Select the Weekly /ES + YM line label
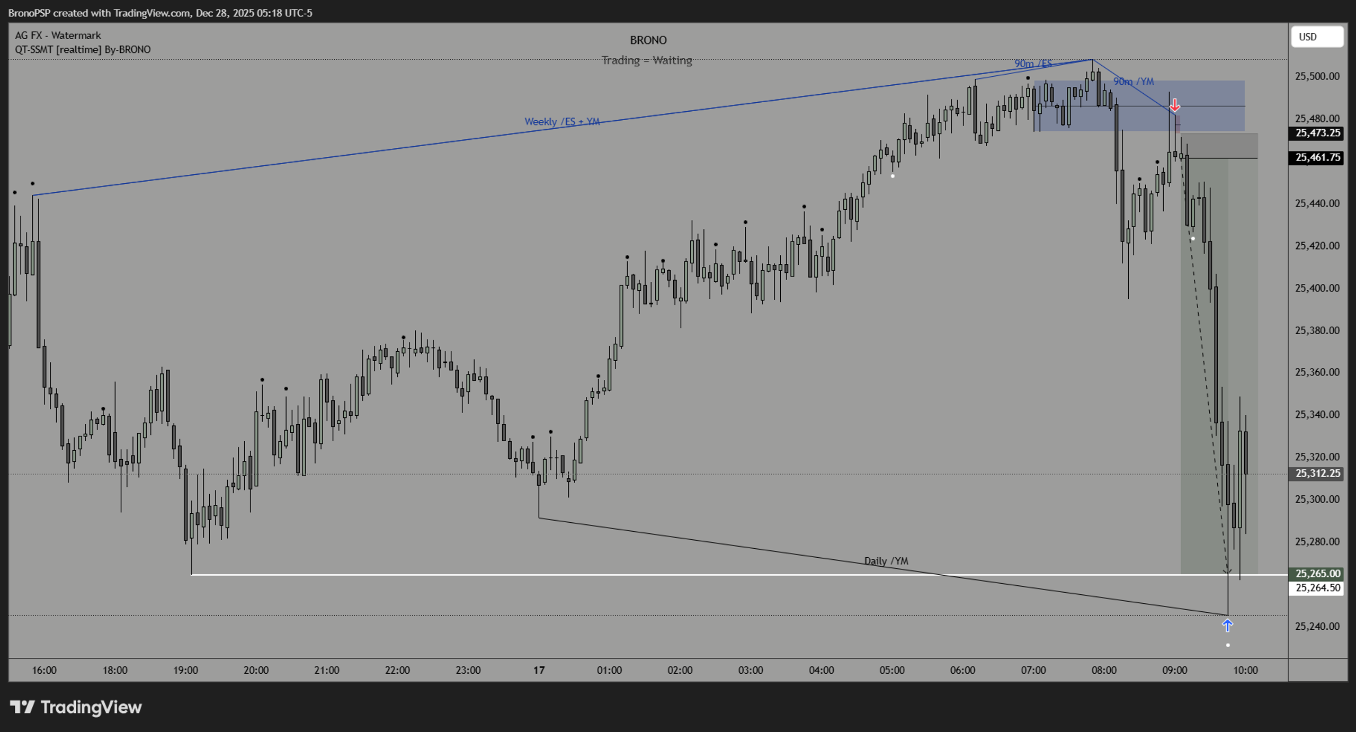Image resolution: width=1356 pixels, height=732 pixels. (x=562, y=121)
